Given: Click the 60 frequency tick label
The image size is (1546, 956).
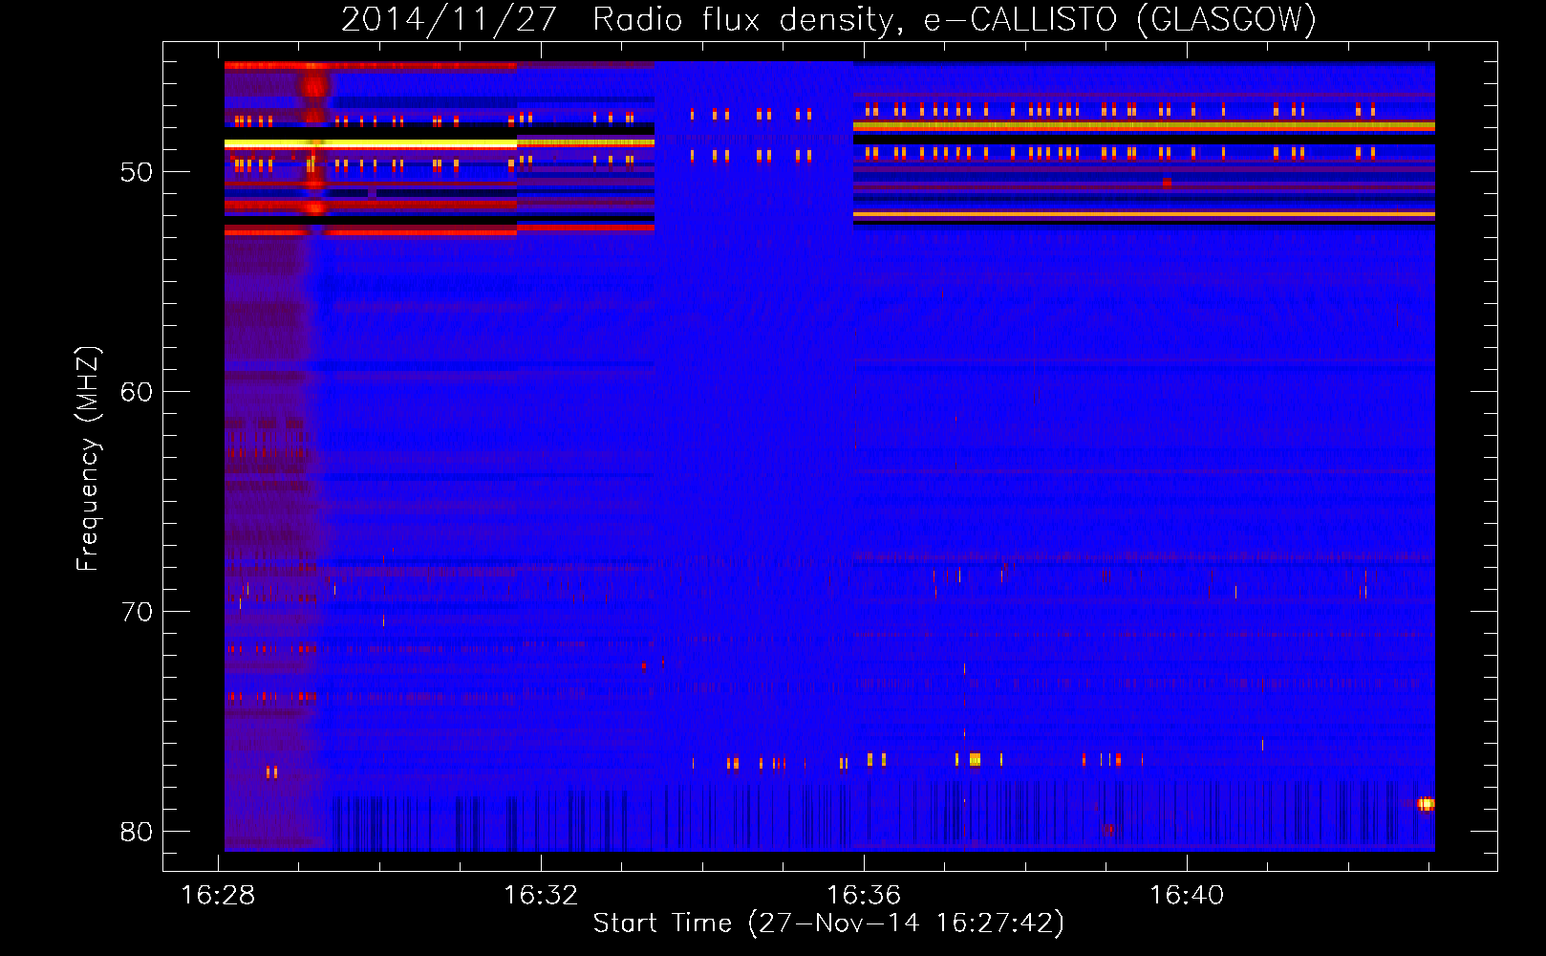Looking at the screenshot, I should point(137,392).
